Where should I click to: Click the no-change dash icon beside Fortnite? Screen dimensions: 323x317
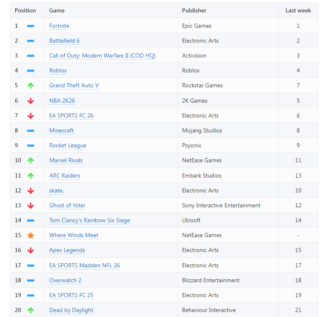[31, 26]
